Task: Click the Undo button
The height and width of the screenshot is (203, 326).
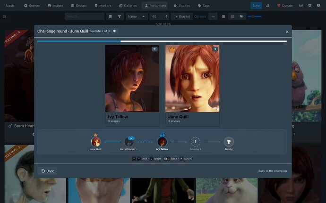Action: coord(48,171)
